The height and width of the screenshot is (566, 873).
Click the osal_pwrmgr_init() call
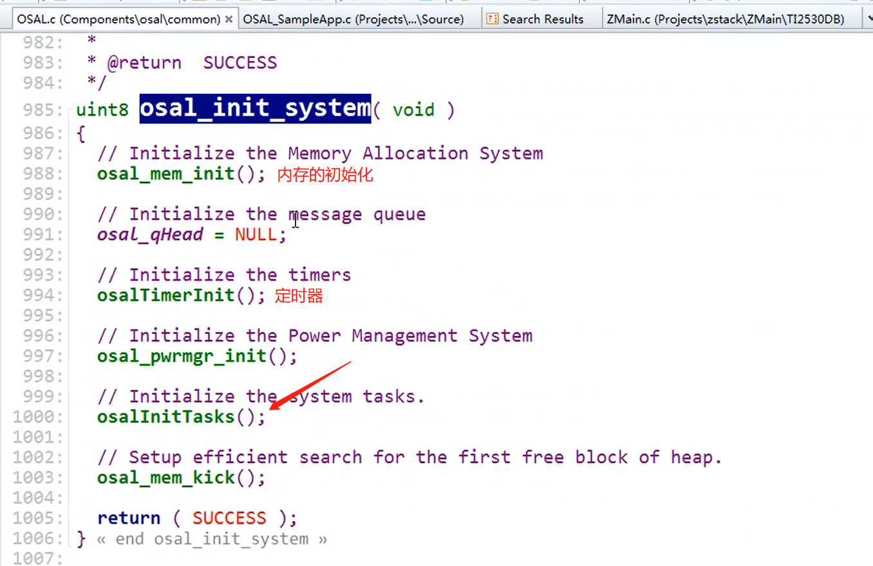tap(197, 356)
